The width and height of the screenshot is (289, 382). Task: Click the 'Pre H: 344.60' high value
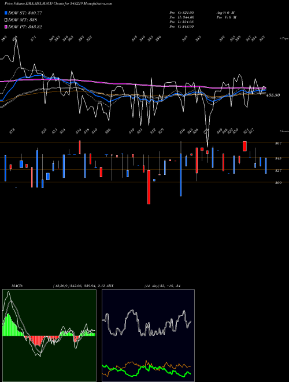click(x=181, y=17)
